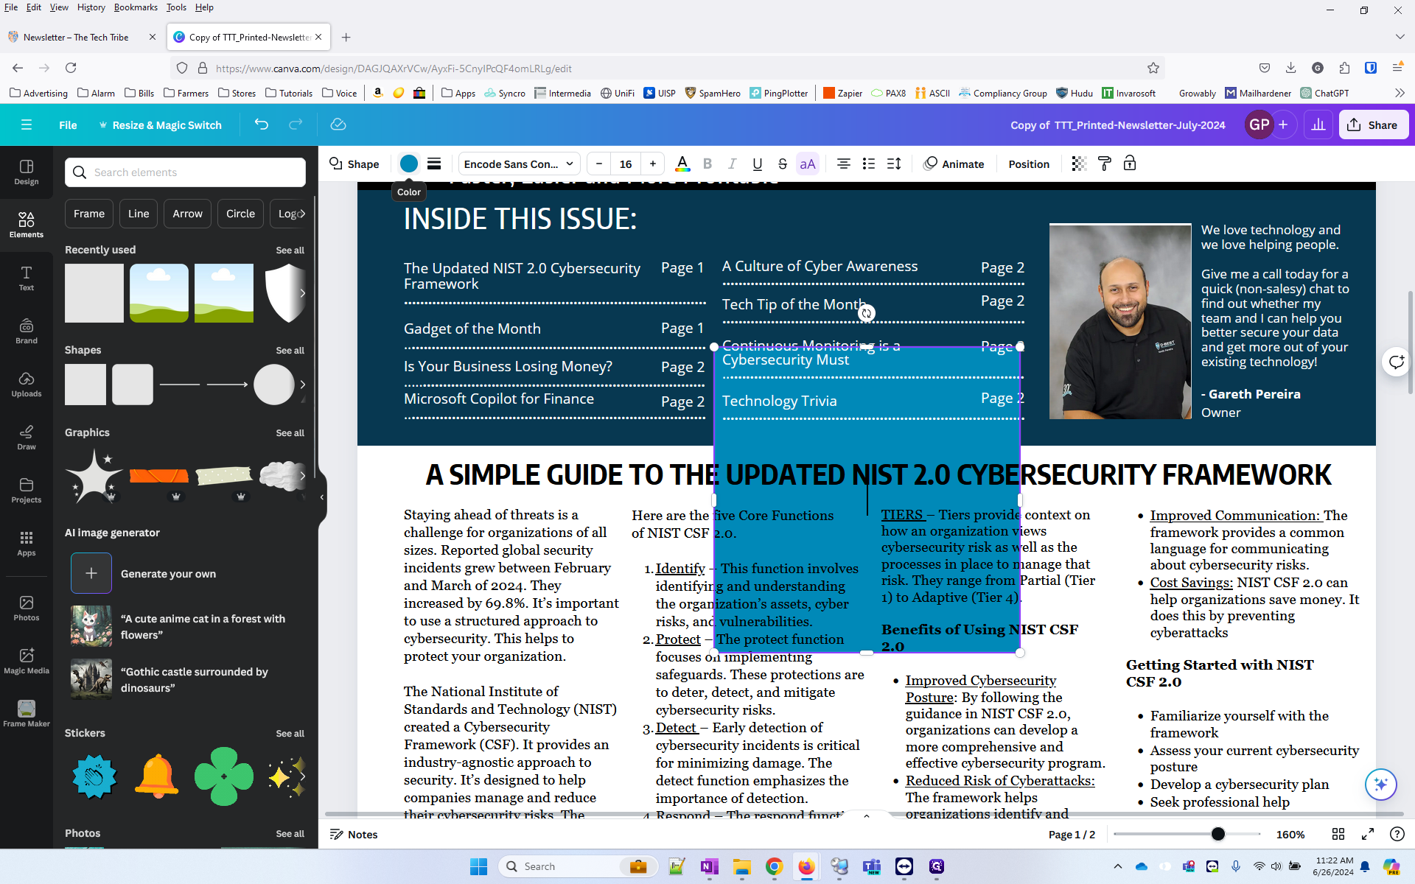Copy style with paint roller
This screenshot has width=1415, height=884.
[x=1104, y=164]
